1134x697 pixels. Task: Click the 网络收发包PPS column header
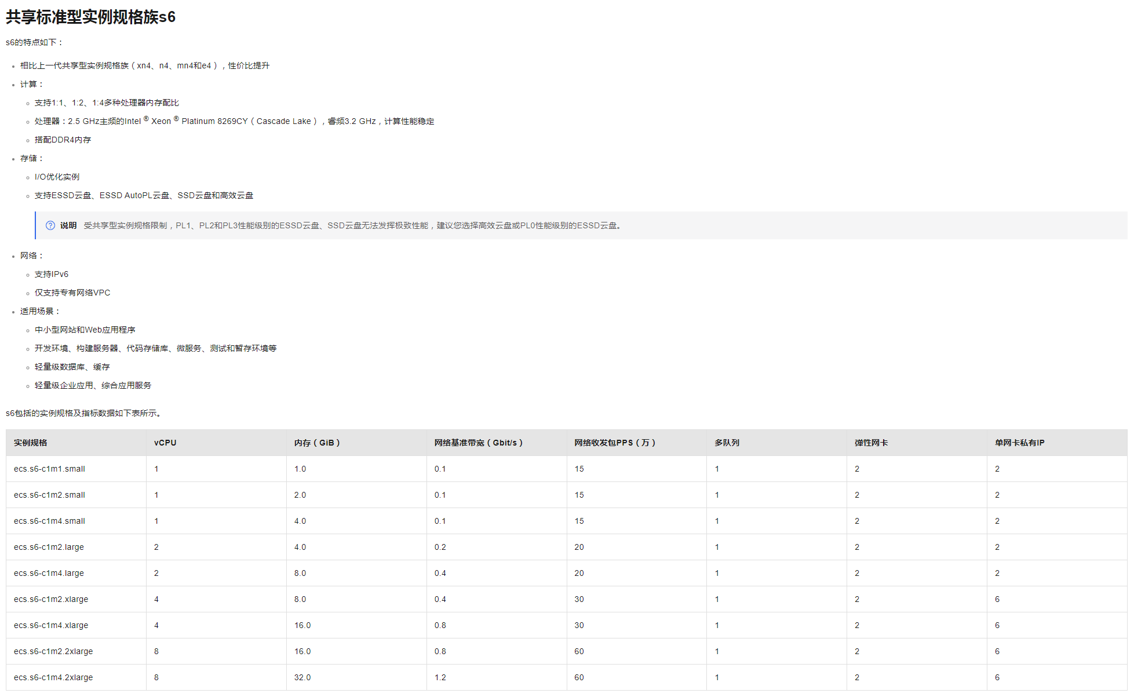pos(615,443)
